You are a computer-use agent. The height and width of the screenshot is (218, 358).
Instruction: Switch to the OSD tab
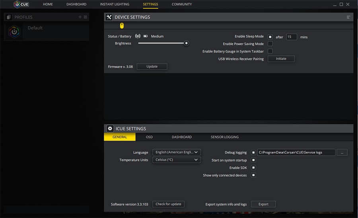coord(149,137)
